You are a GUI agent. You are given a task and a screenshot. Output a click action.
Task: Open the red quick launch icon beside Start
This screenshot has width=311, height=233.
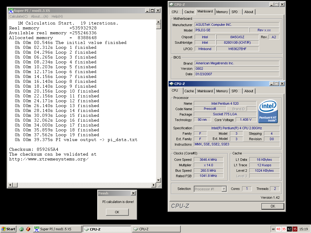[28, 229]
